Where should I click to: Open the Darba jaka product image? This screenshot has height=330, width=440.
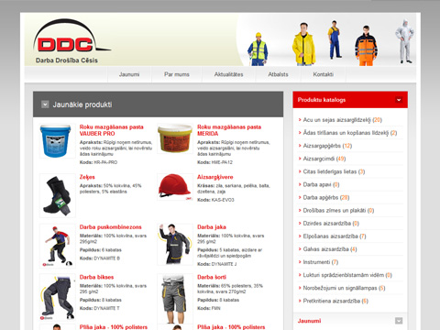175,244
